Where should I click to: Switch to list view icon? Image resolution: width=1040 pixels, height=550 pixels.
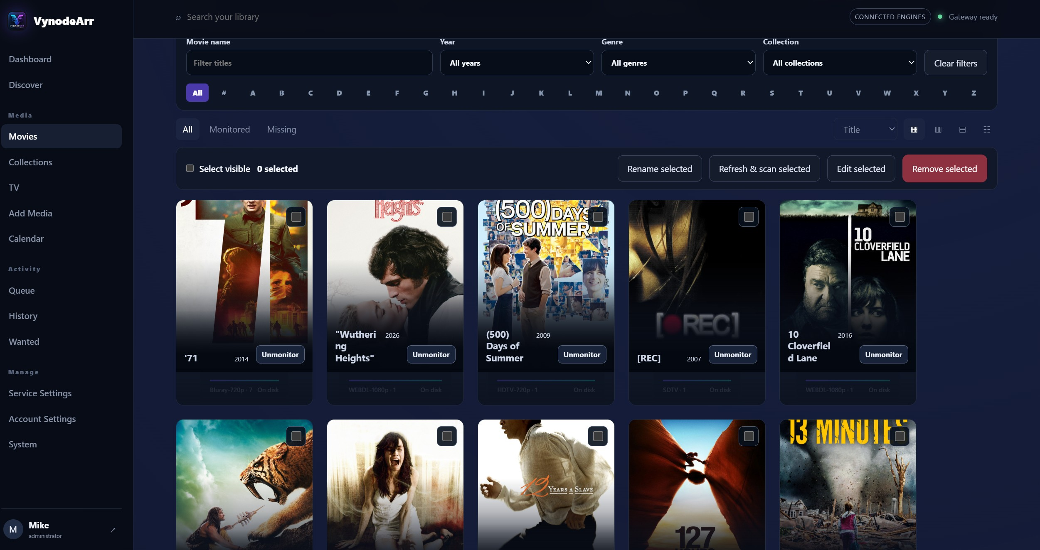pyautogui.click(x=962, y=130)
